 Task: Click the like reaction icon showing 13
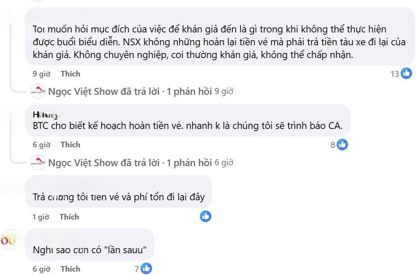coord(406,73)
